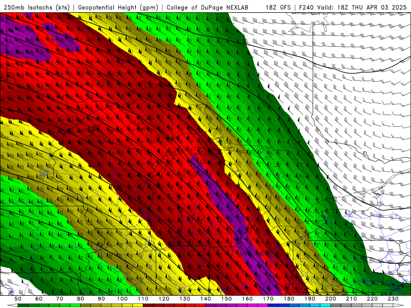The height and width of the screenshot is (308, 411).
Task: Click the '160' value on color scale
Action: point(247,299)
